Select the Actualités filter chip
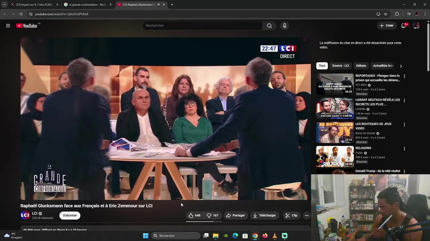This screenshot has height=241, width=430. pos(383,66)
